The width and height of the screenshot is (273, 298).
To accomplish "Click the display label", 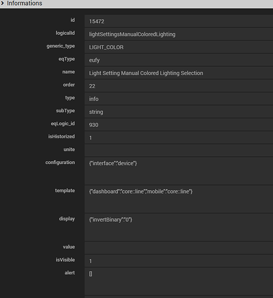I will 67,219.
